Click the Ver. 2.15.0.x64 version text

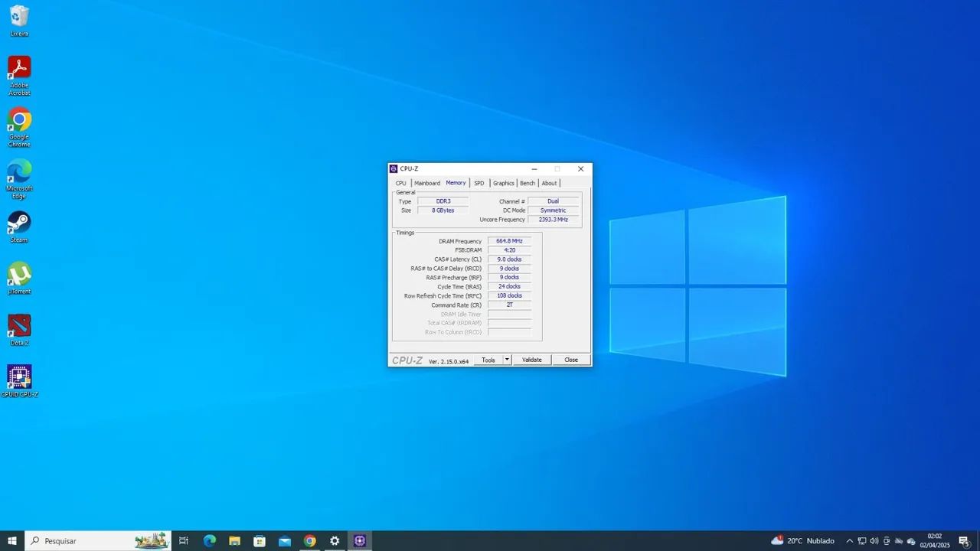449,361
